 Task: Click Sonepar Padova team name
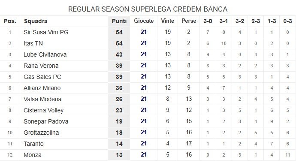coord(45,121)
